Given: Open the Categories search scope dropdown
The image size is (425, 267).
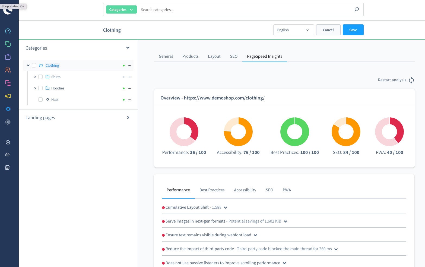Looking at the screenshot, I should coord(121,9).
